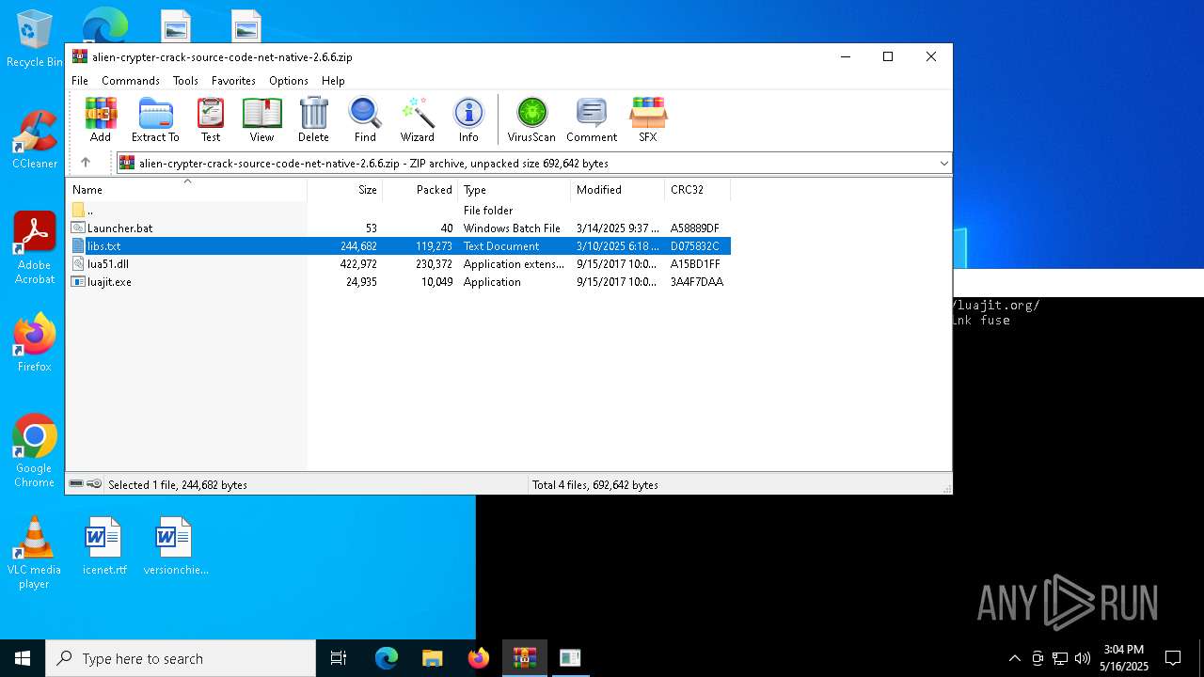Open the Options menu
The width and height of the screenshot is (1204, 677).
click(289, 81)
